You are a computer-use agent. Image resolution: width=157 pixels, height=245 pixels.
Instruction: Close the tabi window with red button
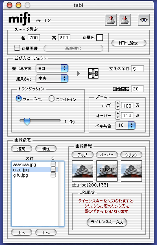[10, 5]
